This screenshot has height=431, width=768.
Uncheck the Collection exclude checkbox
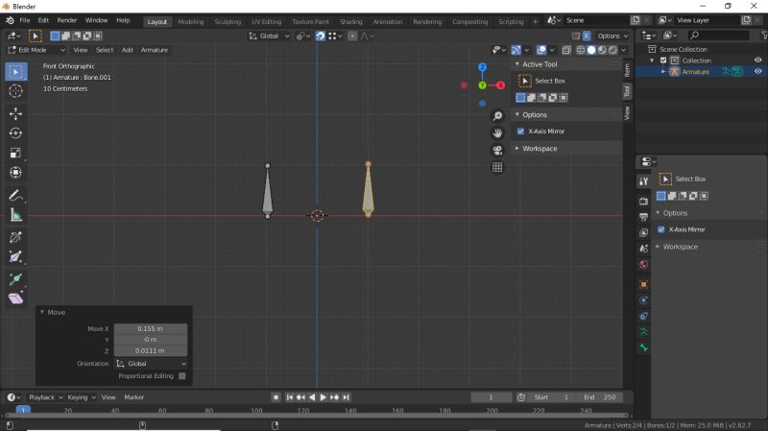pos(663,60)
